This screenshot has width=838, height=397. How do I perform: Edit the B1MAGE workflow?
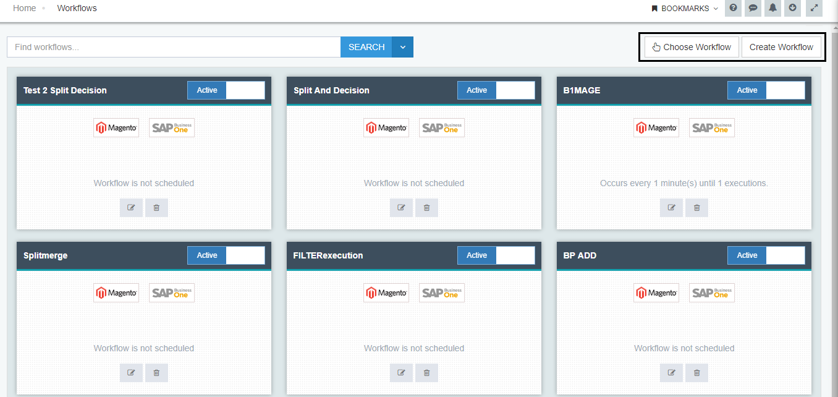pyautogui.click(x=671, y=208)
